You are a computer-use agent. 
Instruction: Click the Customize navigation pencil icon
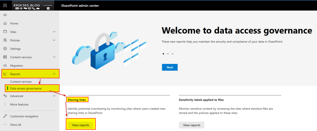point(5,116)
